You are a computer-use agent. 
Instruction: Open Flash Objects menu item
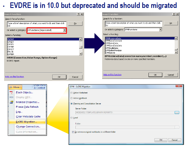pos(24,92)
